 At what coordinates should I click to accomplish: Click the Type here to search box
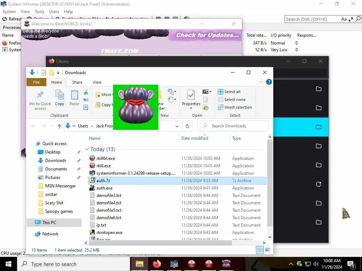74,264
